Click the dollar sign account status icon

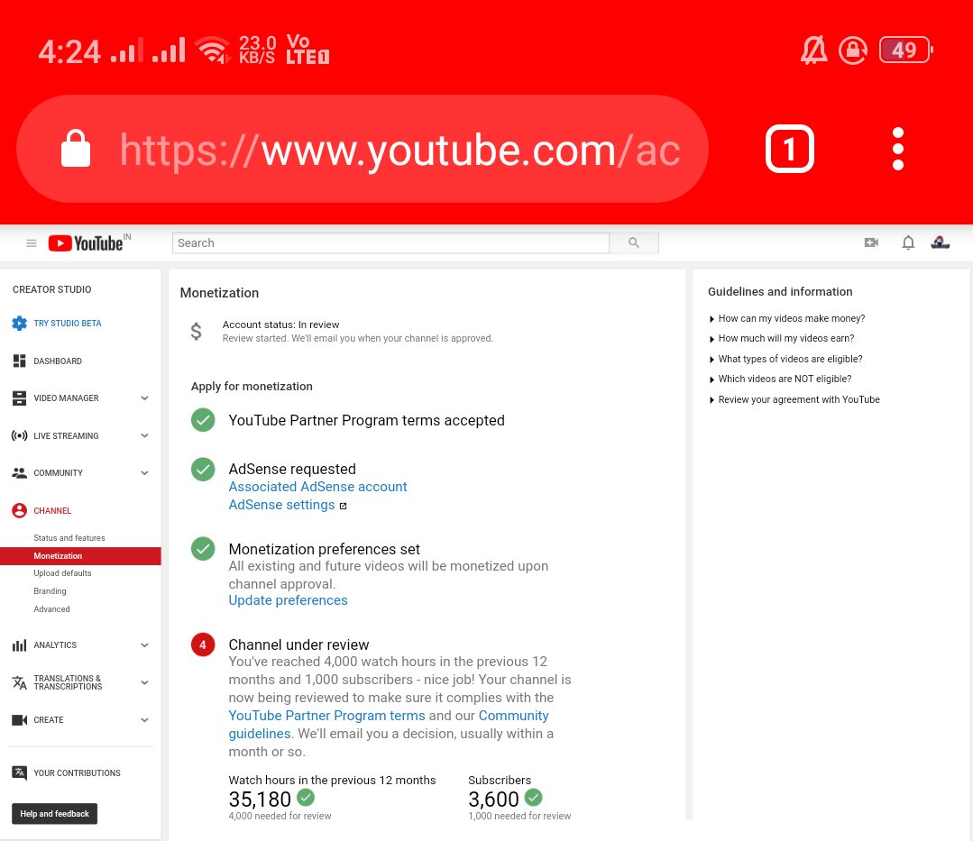coord(196,331)
